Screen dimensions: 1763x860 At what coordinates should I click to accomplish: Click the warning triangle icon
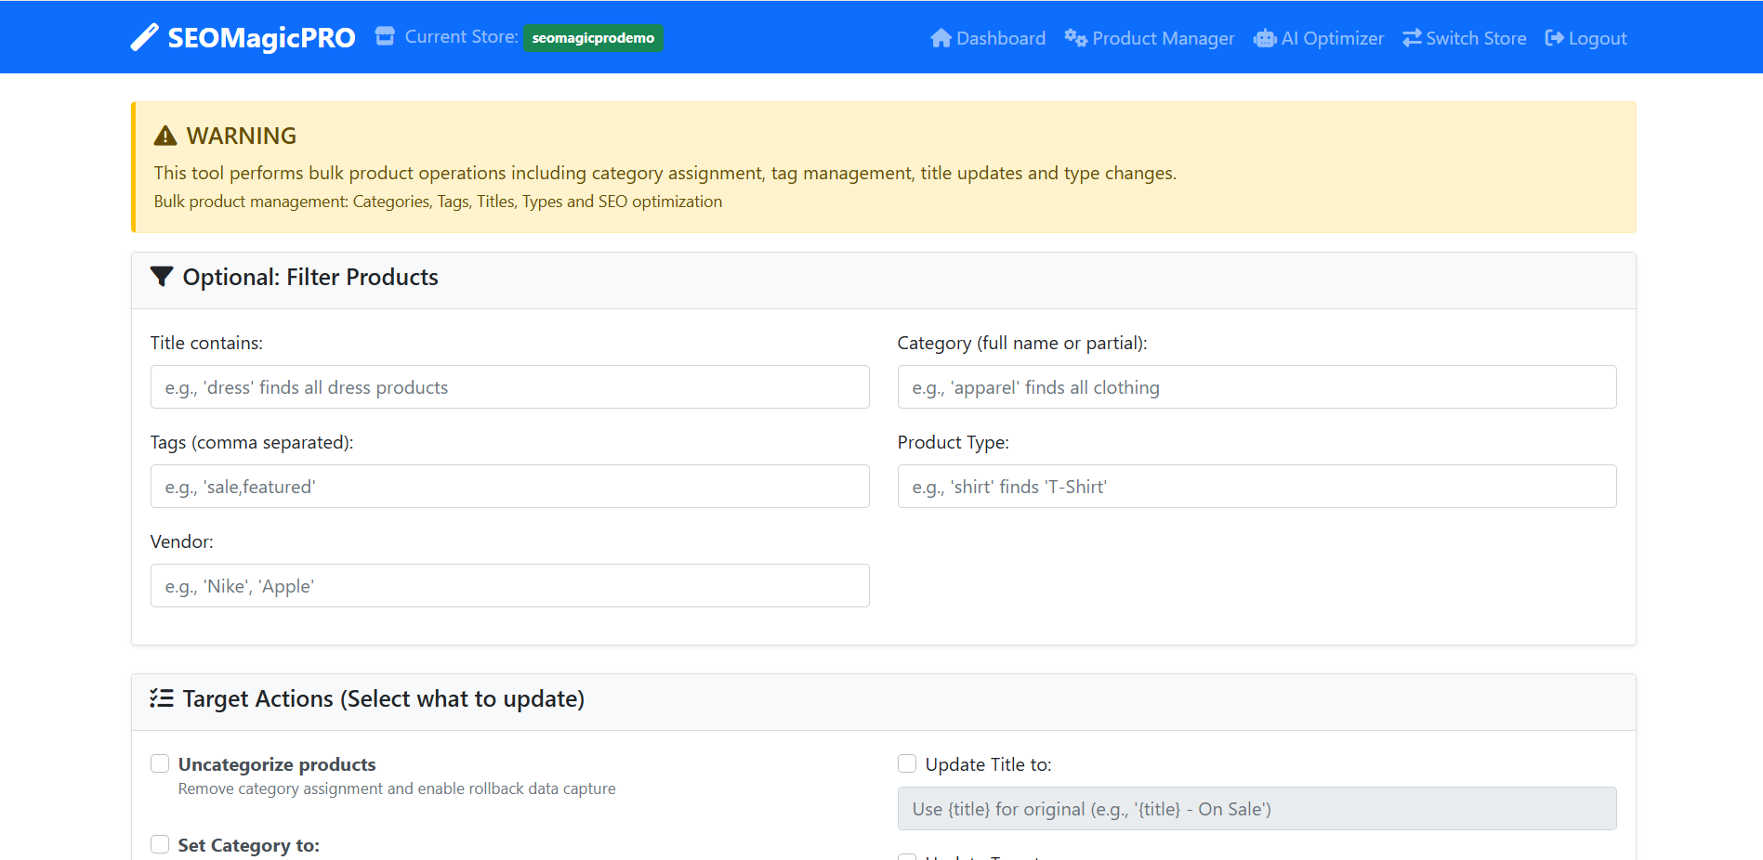[164, 135]
